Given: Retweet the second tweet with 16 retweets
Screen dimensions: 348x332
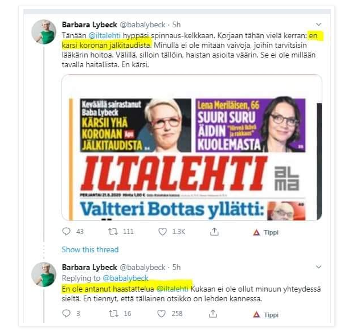Looking at the screenshot, I should (113, 314).
